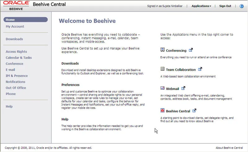248x152 pixels.
Task: Click the Conferencing application link
Action: click(176, 51)
